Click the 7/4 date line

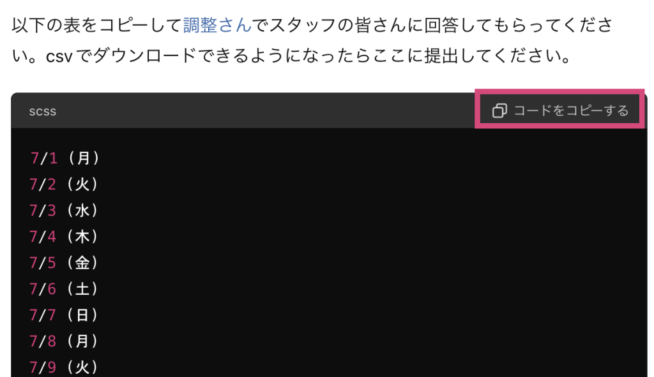point(64,237)
